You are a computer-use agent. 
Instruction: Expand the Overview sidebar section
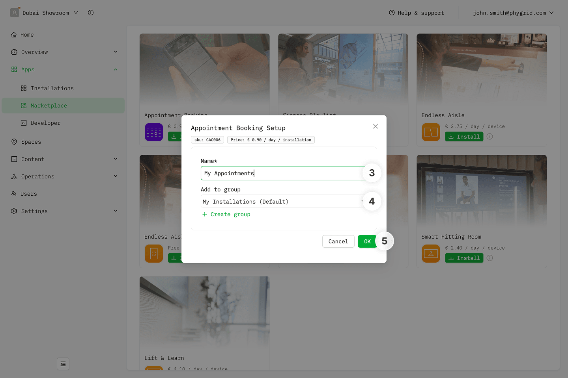[x=63, y=52]
